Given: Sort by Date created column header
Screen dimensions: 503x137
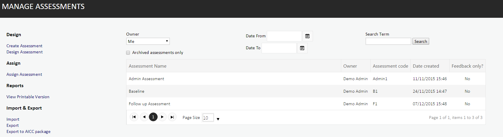Looking at the screenshot, I should coord(426,66).
